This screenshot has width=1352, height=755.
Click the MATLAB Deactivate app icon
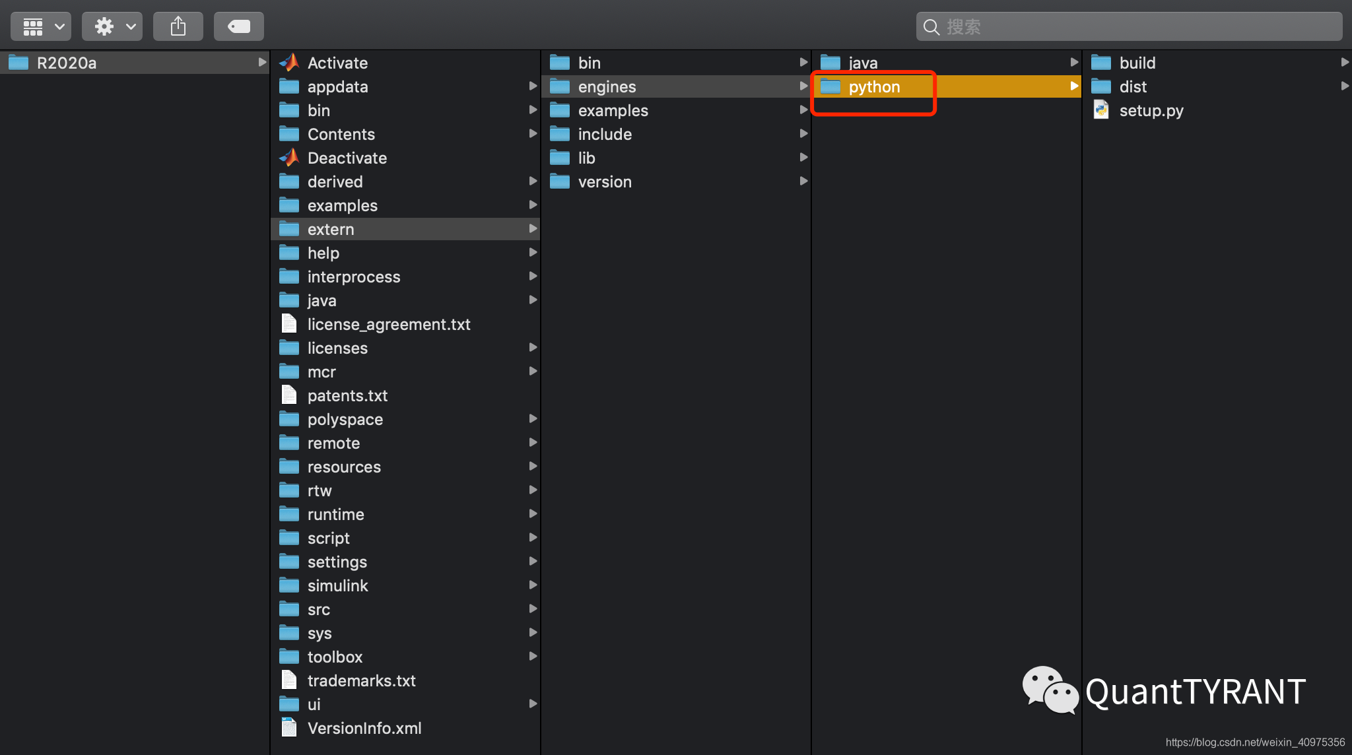pyautogui.click(x=289, y=158)
